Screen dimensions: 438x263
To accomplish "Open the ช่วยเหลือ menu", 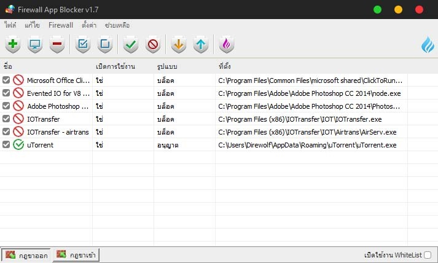I will click(117, 25).
